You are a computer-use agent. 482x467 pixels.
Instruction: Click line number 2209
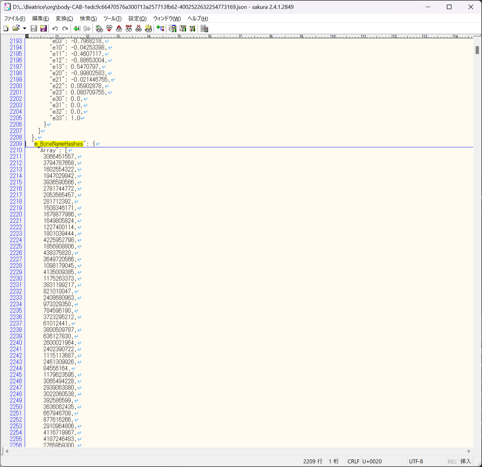pos(16,144)
